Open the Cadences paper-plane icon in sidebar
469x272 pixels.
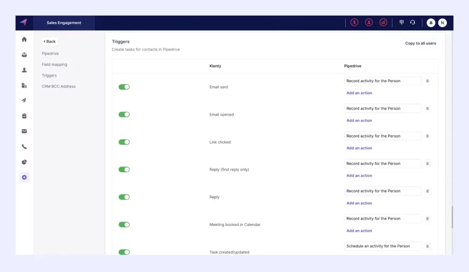[x=24, y=100]
